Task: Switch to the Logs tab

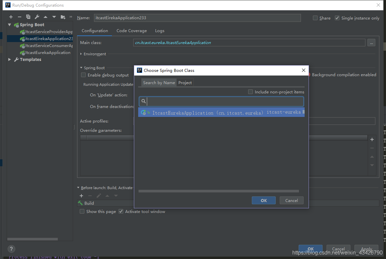Action: click(160, 31)
